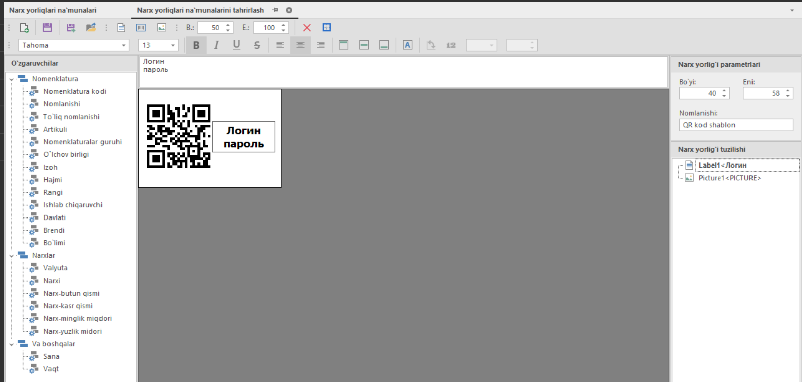Collapse the 'Va boshqalar' tree node

(11, 344)
